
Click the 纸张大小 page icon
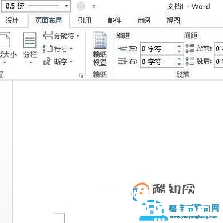click(5, 40)
